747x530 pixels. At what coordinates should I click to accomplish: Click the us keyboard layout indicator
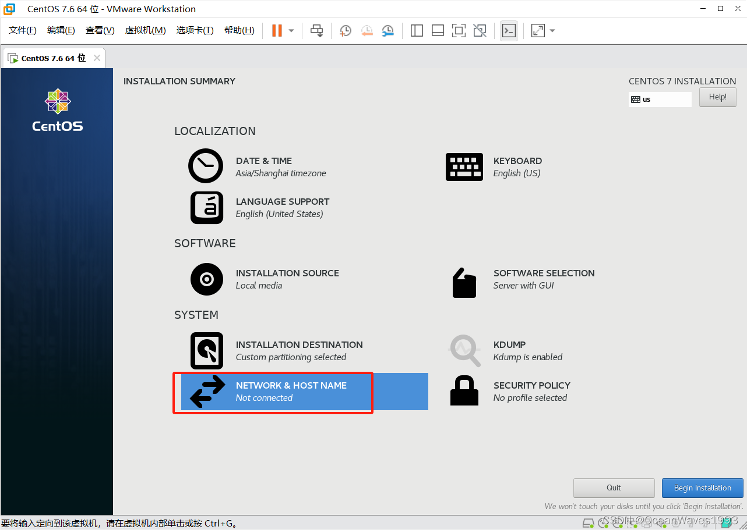point(660,99)
